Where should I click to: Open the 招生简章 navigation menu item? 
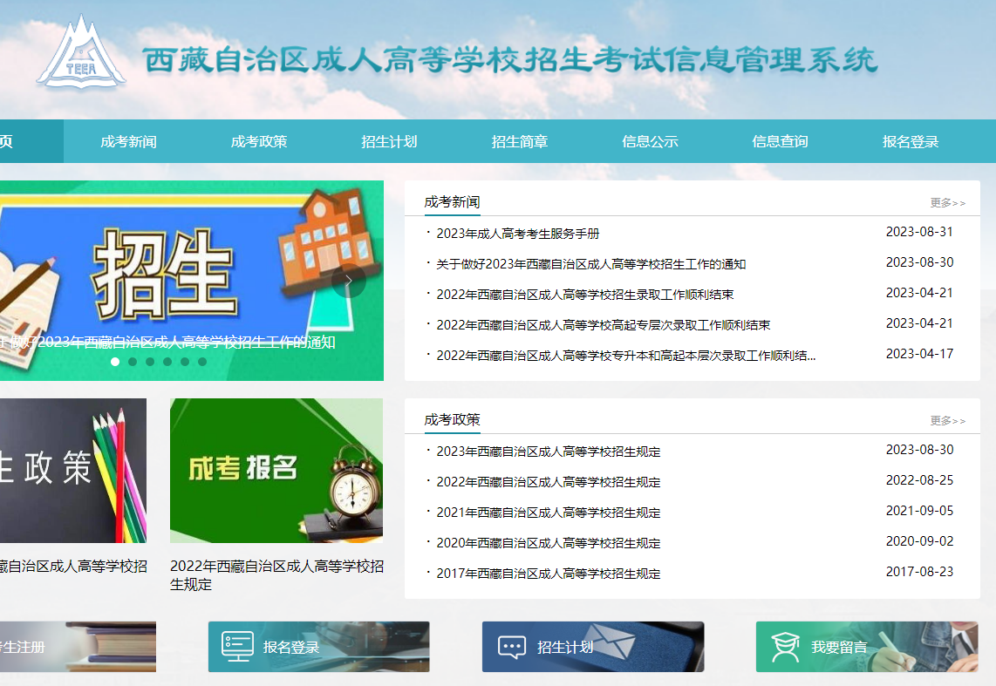point(520,141)
